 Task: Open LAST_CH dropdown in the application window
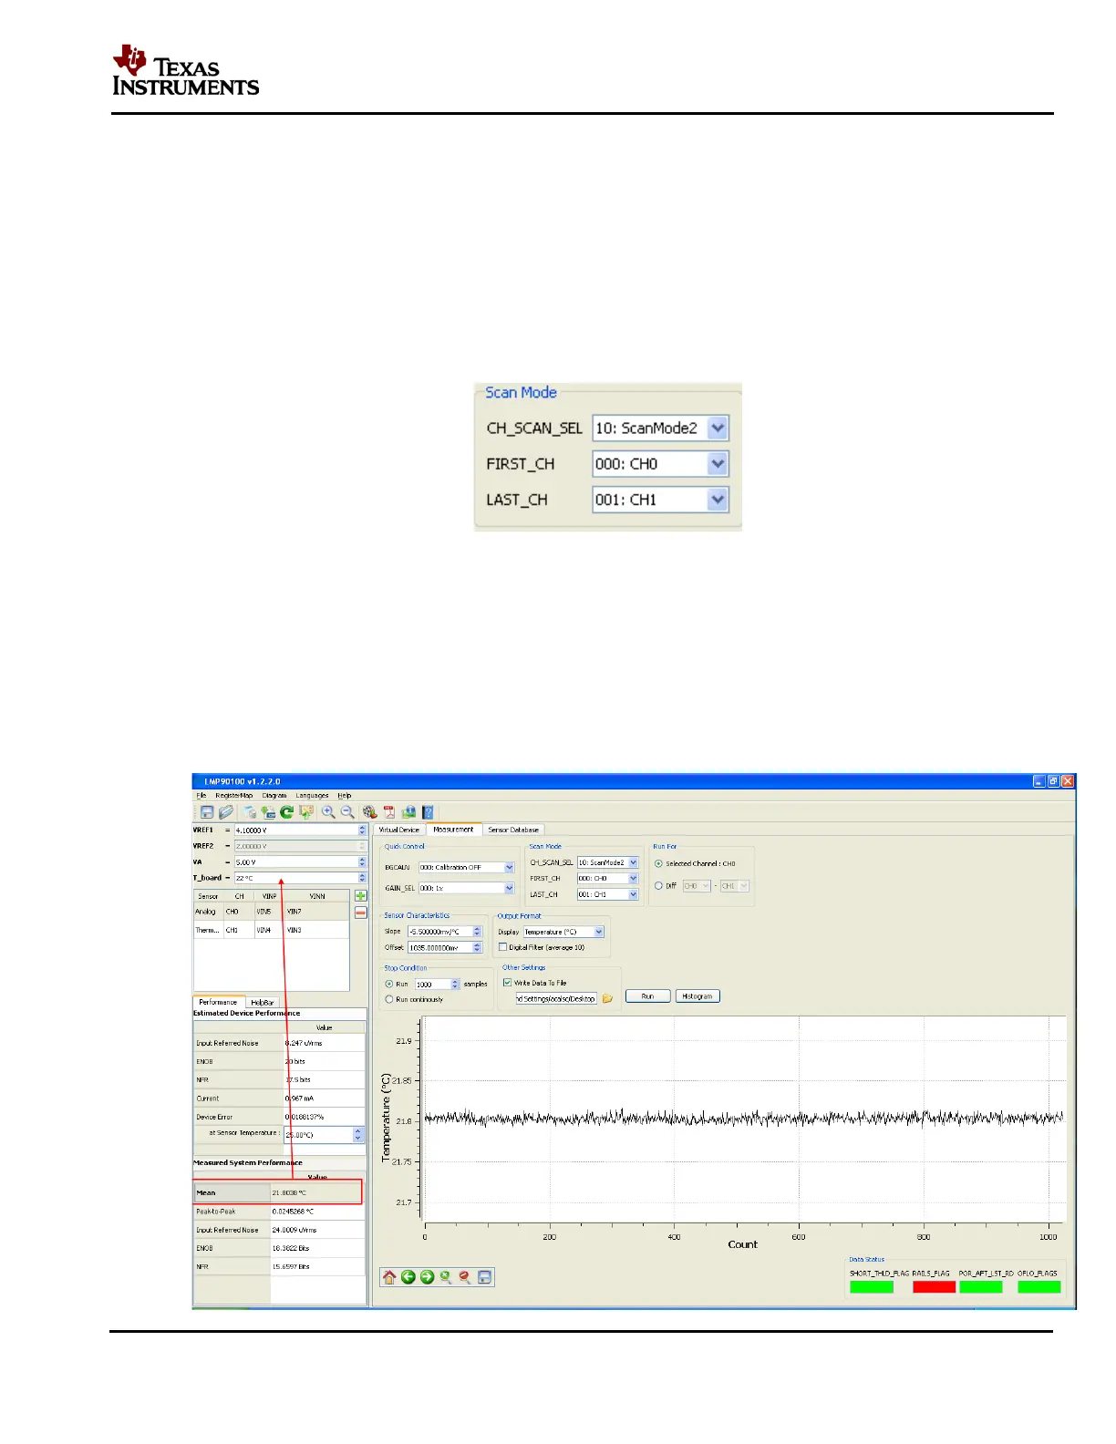click(633, 894)
